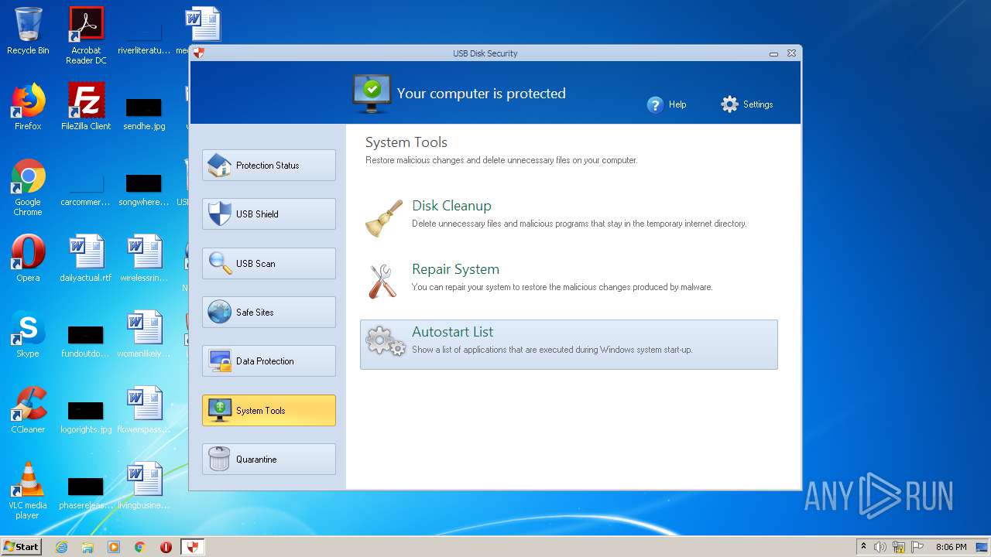
Task: Click the Repair System tools icon
Action: point(382,281)
